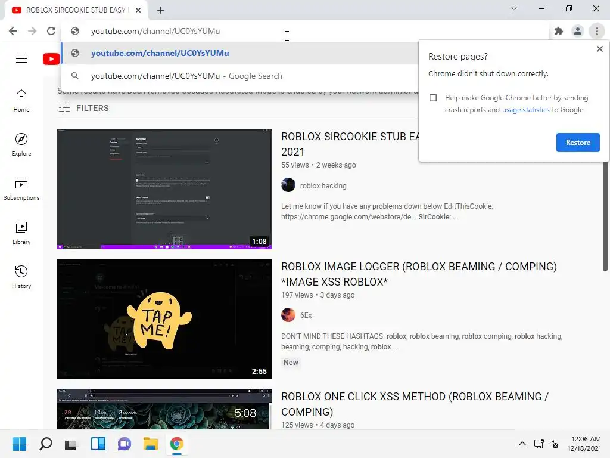
Task: Switch to the ROBLOX SIRCOOKIE STUB tab
Action: point(76,10)
